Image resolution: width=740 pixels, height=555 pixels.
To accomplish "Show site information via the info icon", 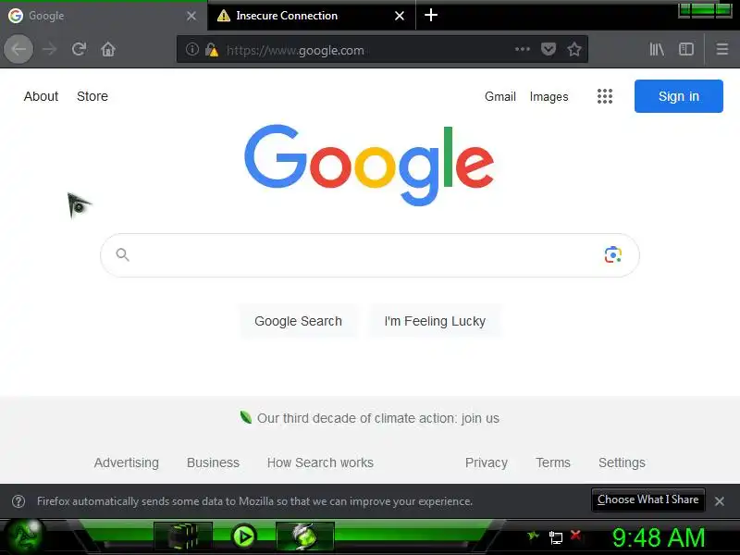I will 192,49.
